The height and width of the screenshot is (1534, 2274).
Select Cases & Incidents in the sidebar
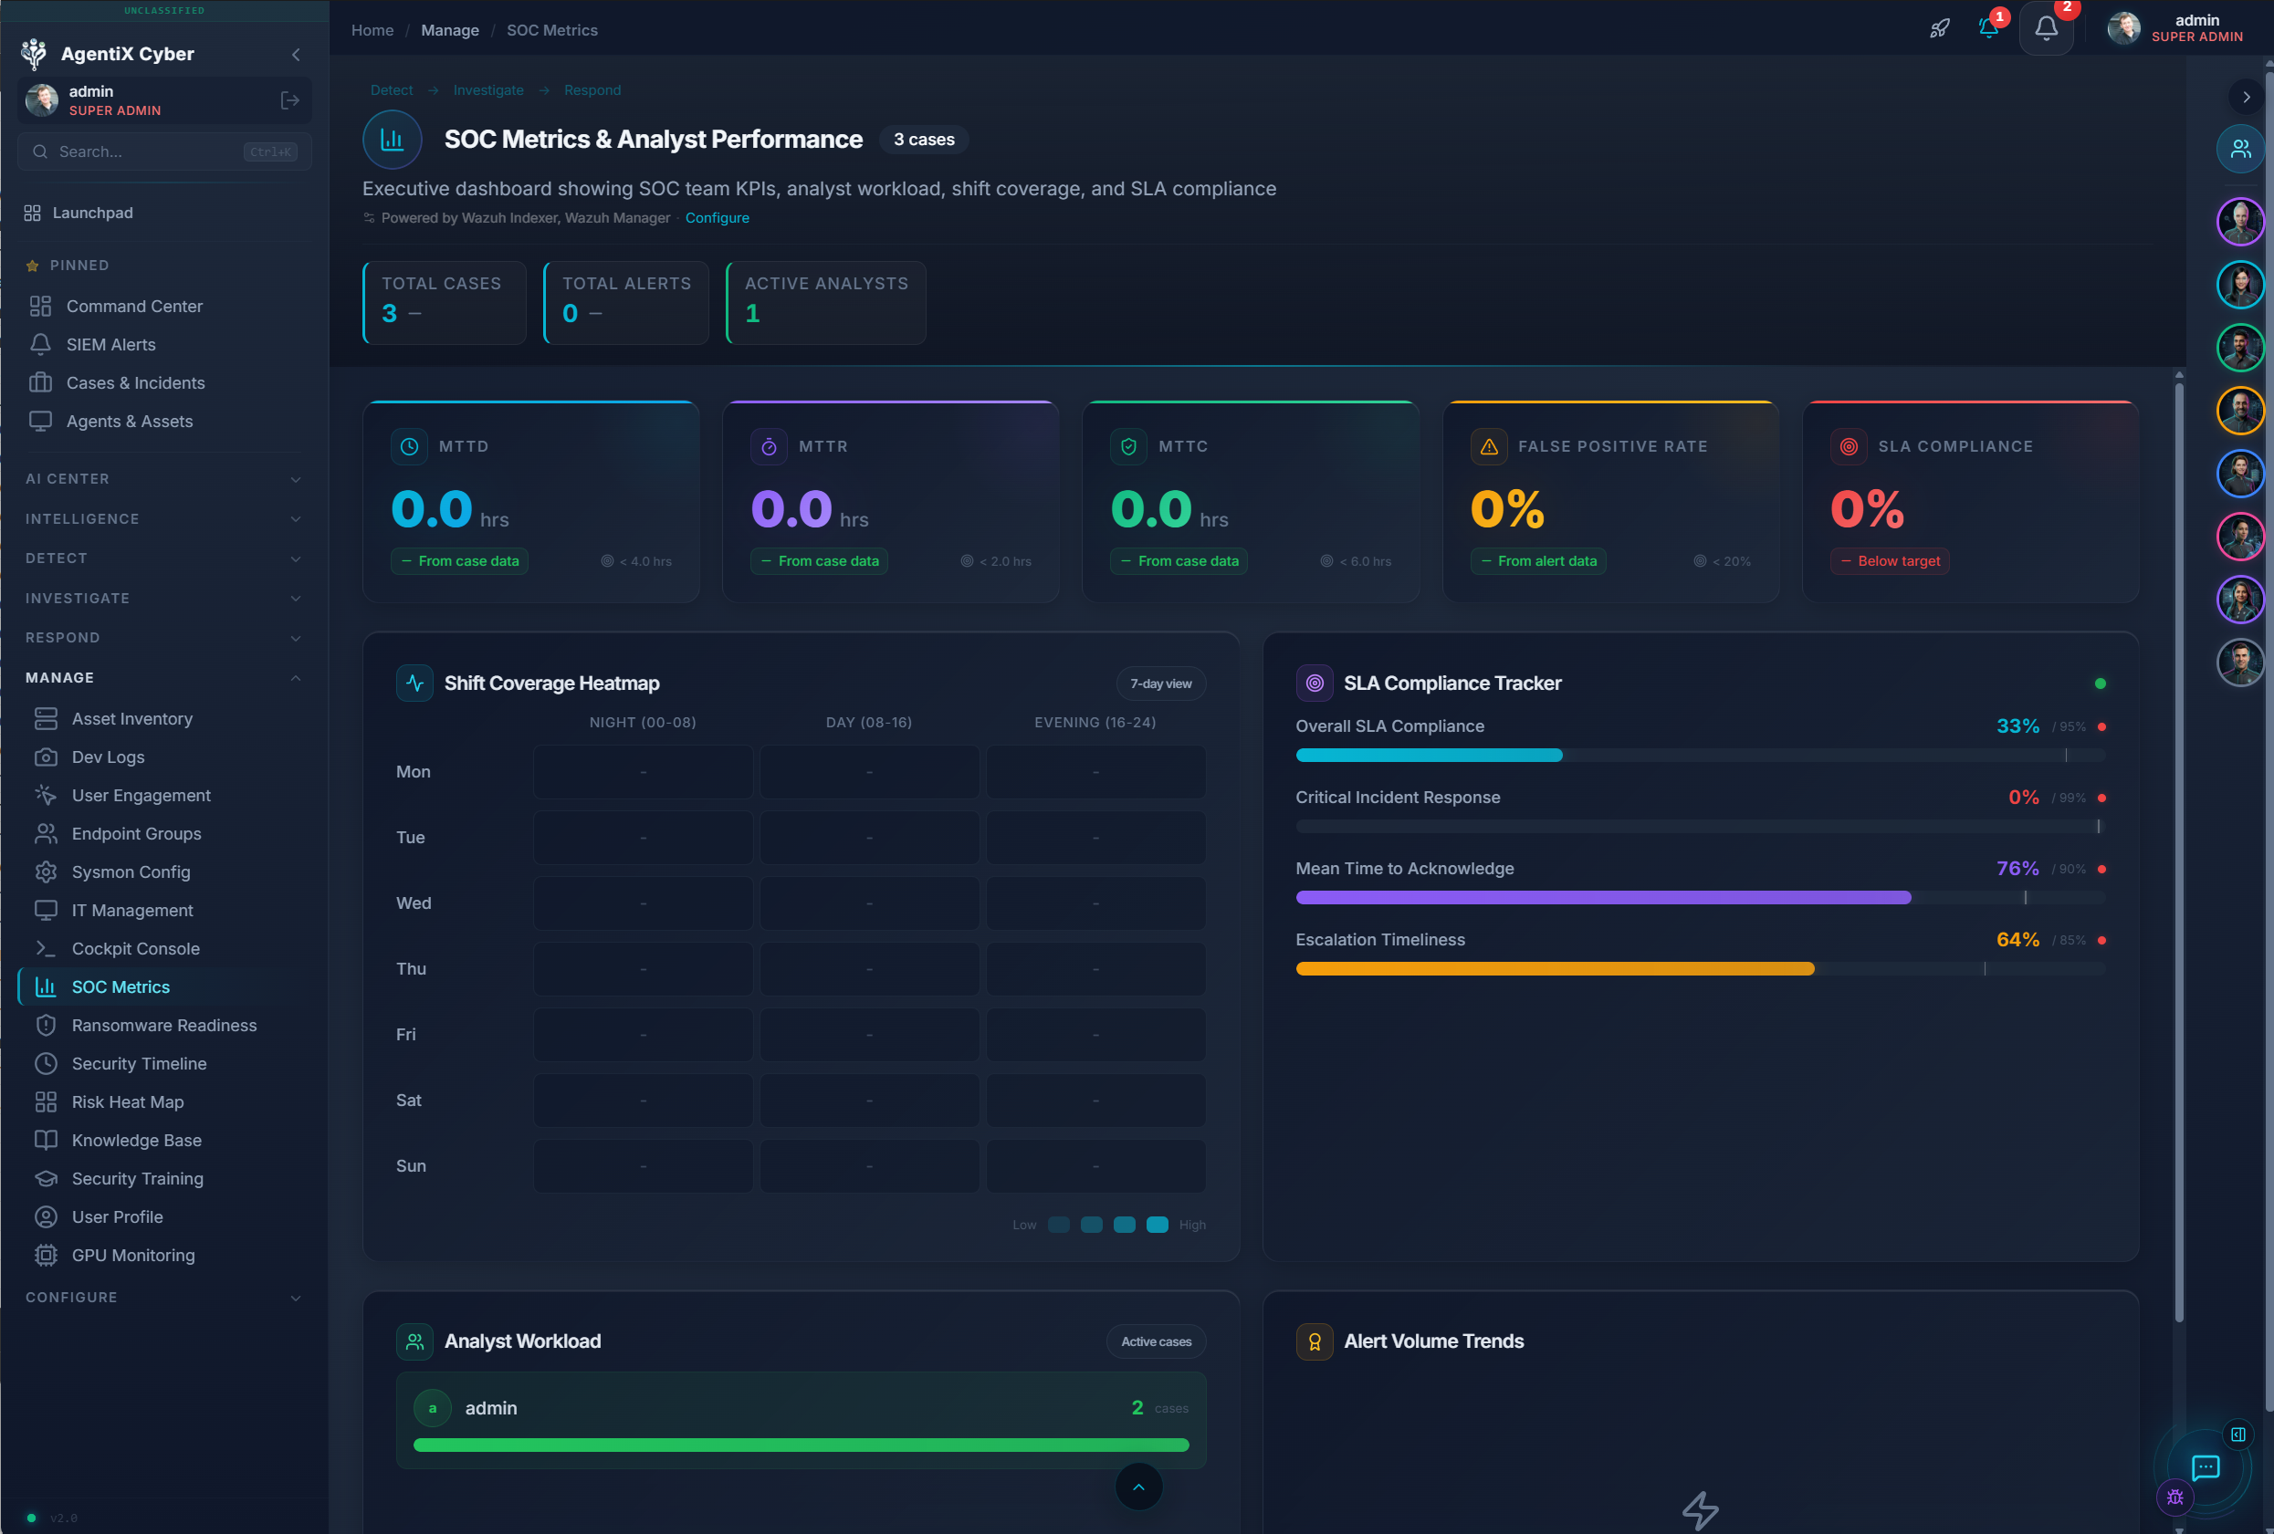tap(136, 382)
